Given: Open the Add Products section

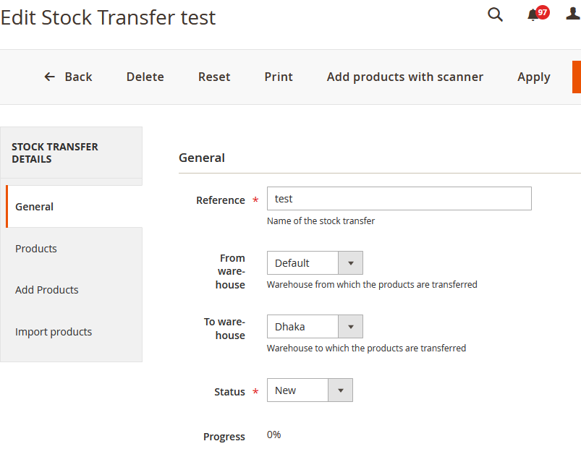Looking at the screenshot, I should (x=46, y=289).
